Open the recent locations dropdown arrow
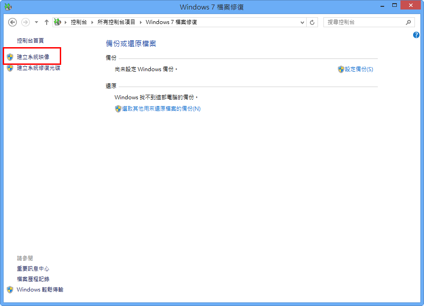424x306 pixels. tap(36, 22)
